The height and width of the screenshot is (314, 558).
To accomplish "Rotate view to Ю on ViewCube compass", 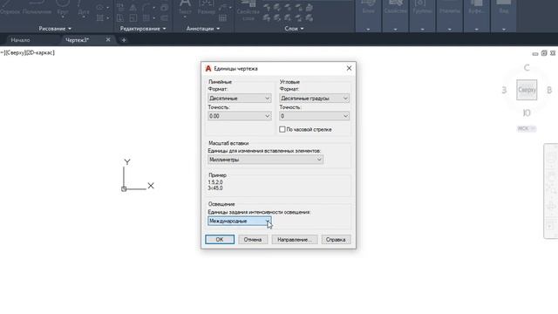I will pyautogui.click(x=527, y=113).
